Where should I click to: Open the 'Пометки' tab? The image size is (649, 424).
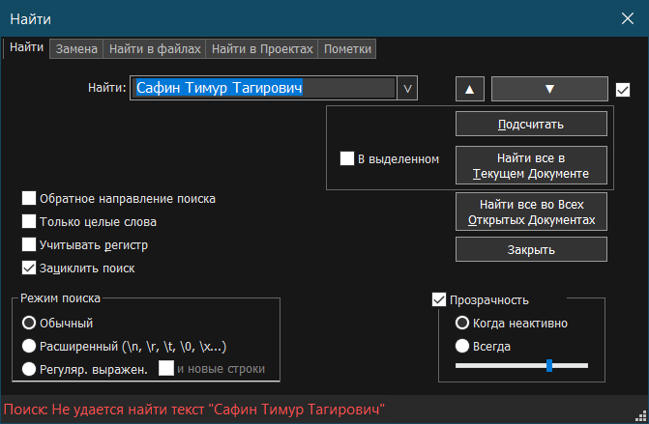[x=347, y=48]
